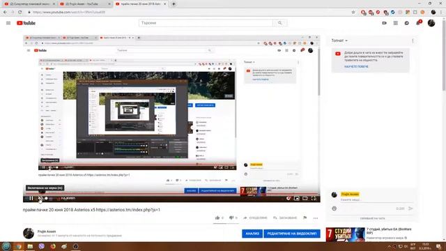Open the НАУЧЕТЕ ПОВЕЧЕ link in chat

coord(356,67)
